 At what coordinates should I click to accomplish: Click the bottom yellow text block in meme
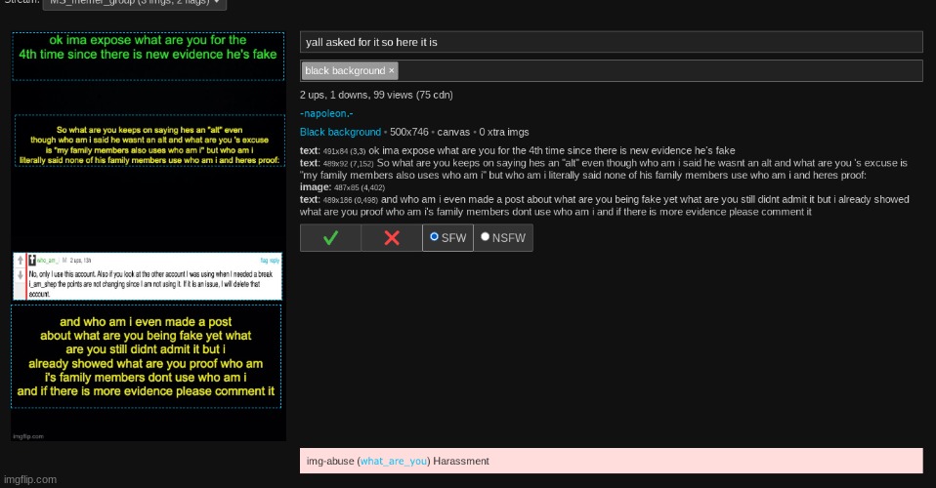coord(148,356)
